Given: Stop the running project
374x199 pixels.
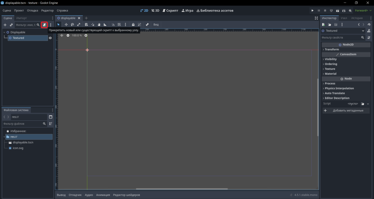Looking at the screenshot, I should tap(325, 11).
